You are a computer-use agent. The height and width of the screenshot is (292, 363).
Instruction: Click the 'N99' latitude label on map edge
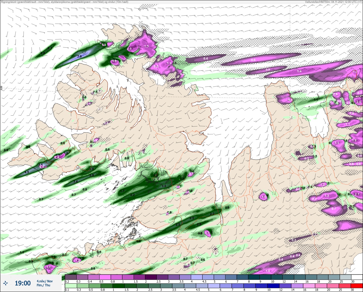tap(2, 88)
